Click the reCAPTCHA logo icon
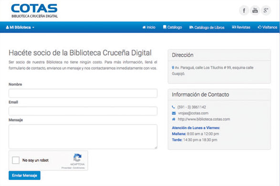The width and height of the screenshot is (280, 186). (77, 157)
